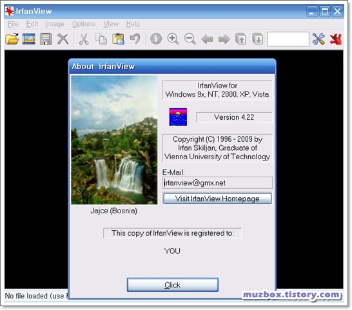The height and width of the screenshot is (310, 352).
Task: Open settings with the wrench tools icon
Action: [x=318, y=39]
